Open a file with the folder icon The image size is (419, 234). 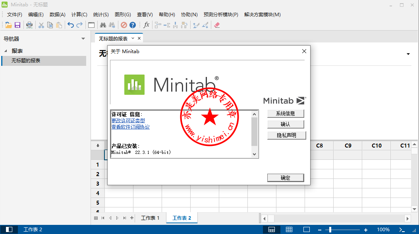[x=9, y=25]
